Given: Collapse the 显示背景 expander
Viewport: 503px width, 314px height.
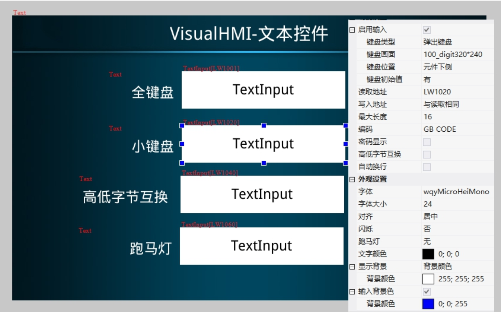Looking at the screenshot, I should (352, 267).
